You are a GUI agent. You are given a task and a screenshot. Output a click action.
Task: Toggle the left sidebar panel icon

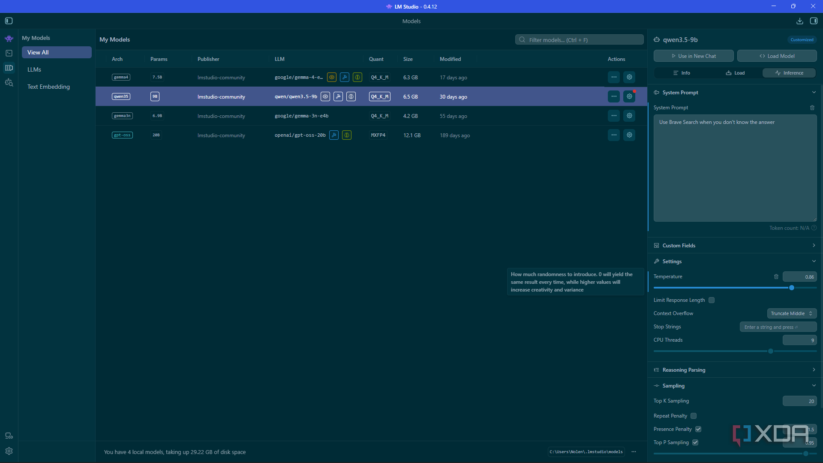click(9, 21)
